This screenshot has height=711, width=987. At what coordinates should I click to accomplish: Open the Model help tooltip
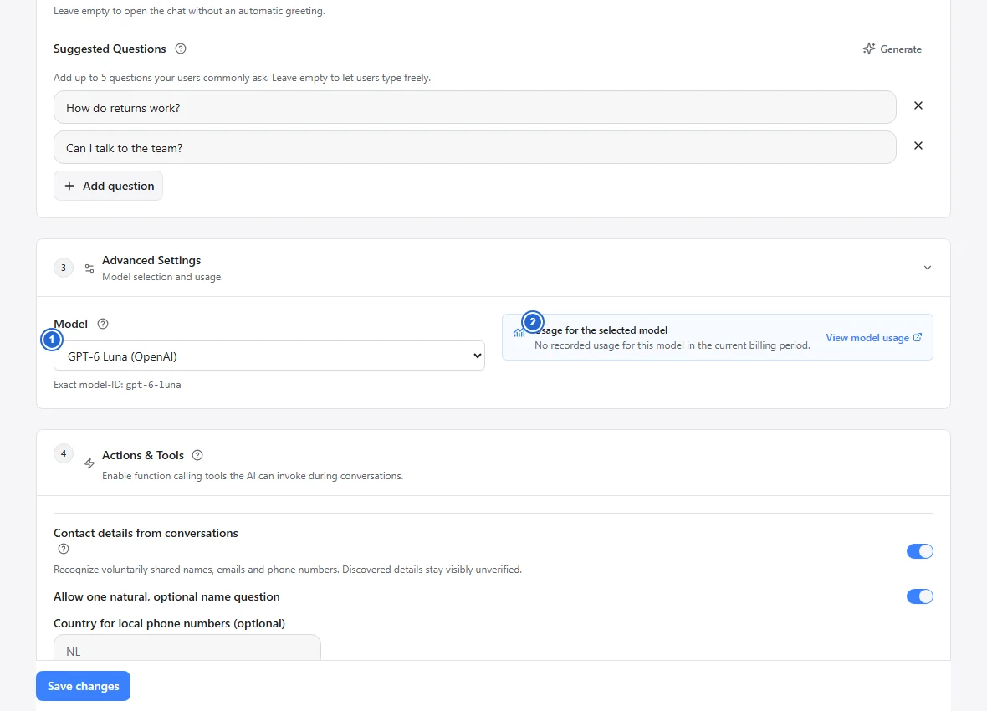point(103,324)
